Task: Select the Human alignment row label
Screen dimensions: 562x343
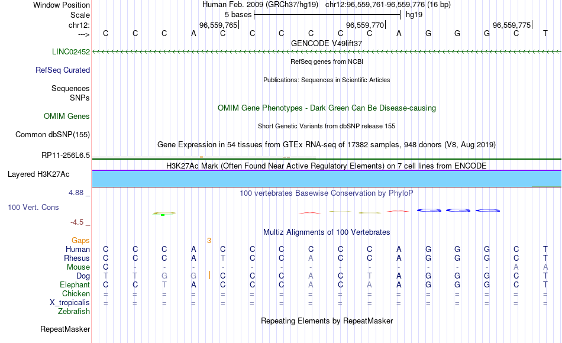Action: click(x=77, y=249)
